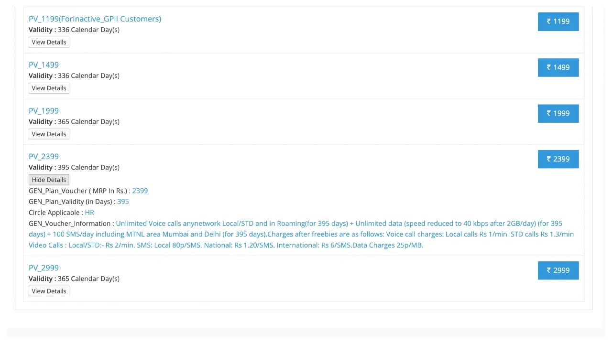Open the PV_1199(ForInactive_GPII Customers) link
This screenshot has width=612, height=344.
[95, 19]
